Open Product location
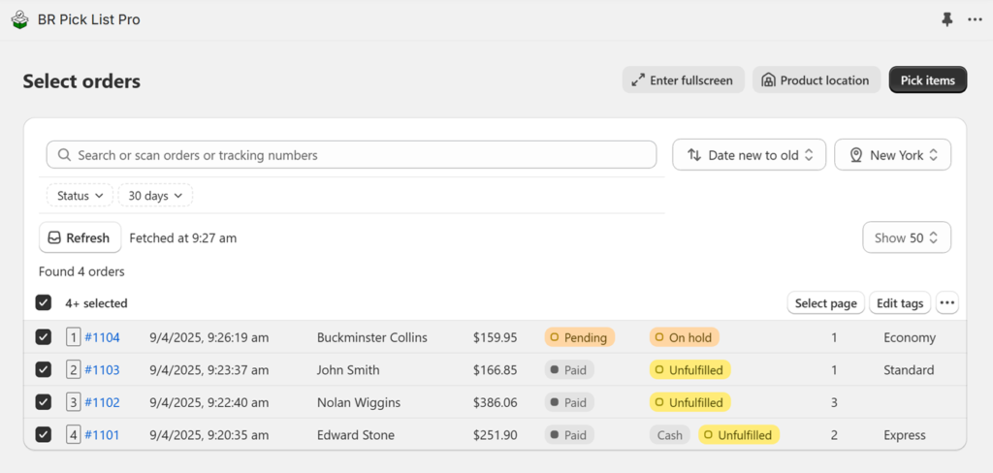 coord(816,80)
